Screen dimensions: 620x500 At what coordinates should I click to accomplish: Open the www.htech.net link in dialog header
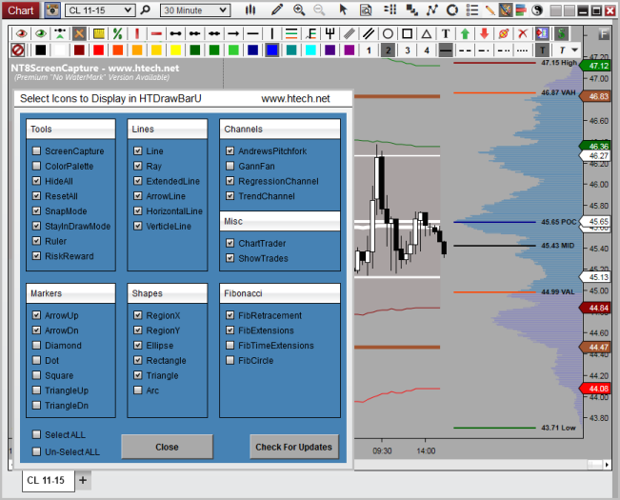[x=295, y=98]
